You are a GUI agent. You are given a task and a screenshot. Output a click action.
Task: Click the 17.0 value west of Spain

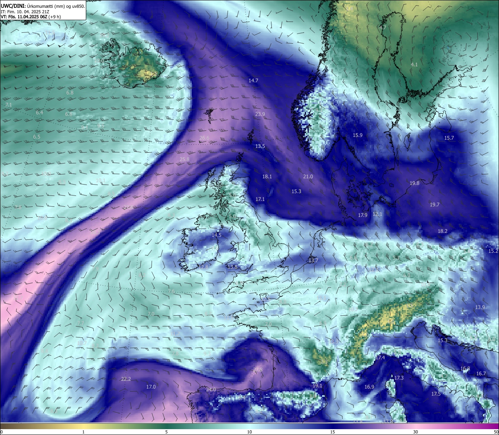(x=151, y=387)
